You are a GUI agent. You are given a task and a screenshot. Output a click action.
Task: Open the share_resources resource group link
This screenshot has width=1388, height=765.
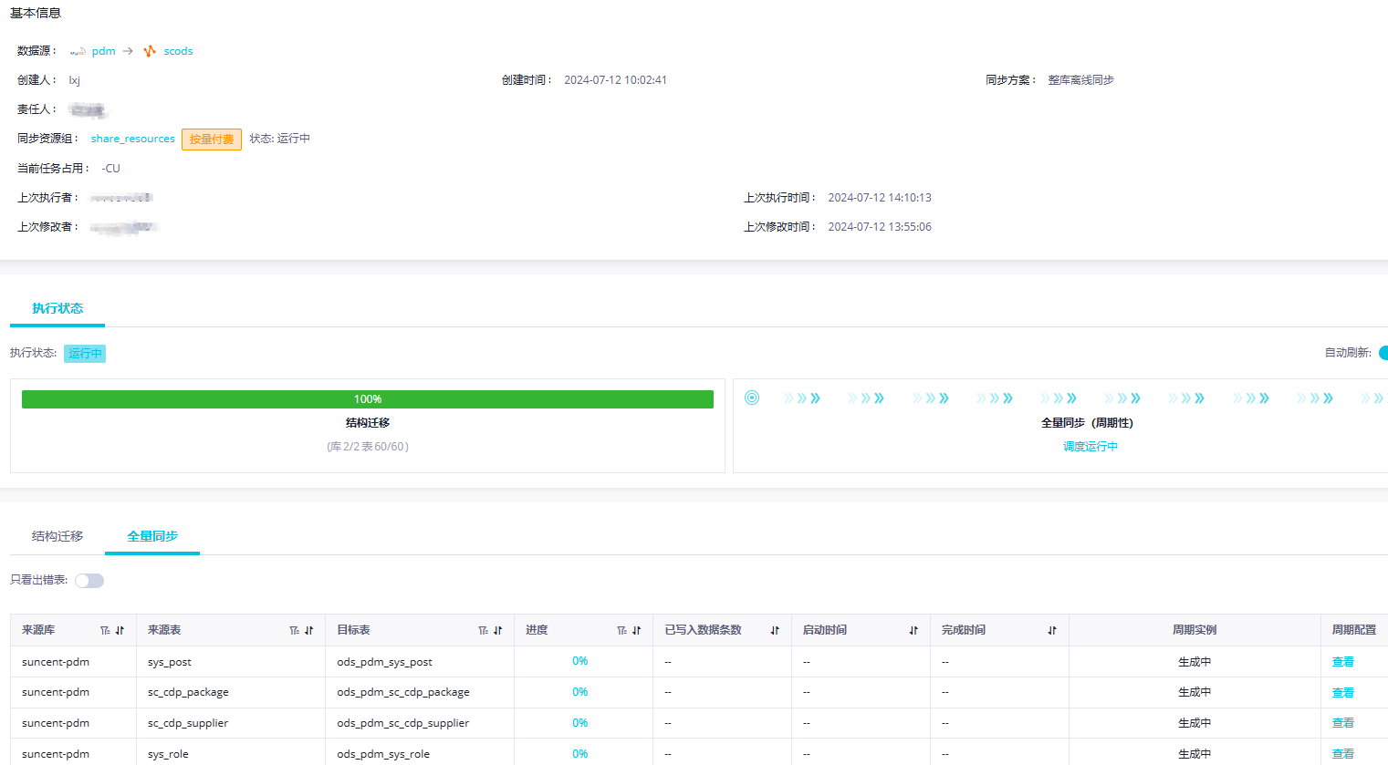(133, 139)
